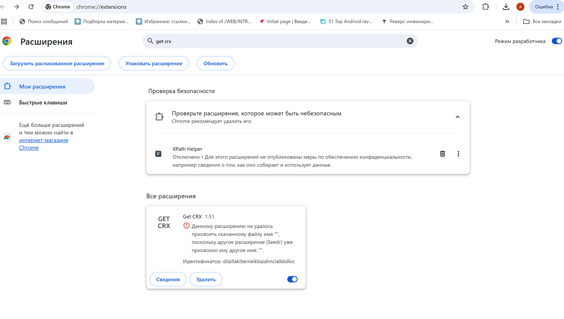Go back using the browser back arrow
Viewport: 564px width, 319px height.
click(x=3, y=7)
